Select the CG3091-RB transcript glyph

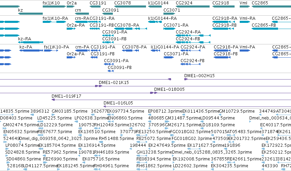click(108, 42)
